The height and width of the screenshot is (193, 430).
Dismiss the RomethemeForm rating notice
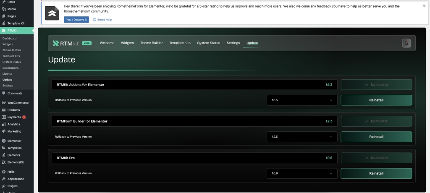click(424, 6)
